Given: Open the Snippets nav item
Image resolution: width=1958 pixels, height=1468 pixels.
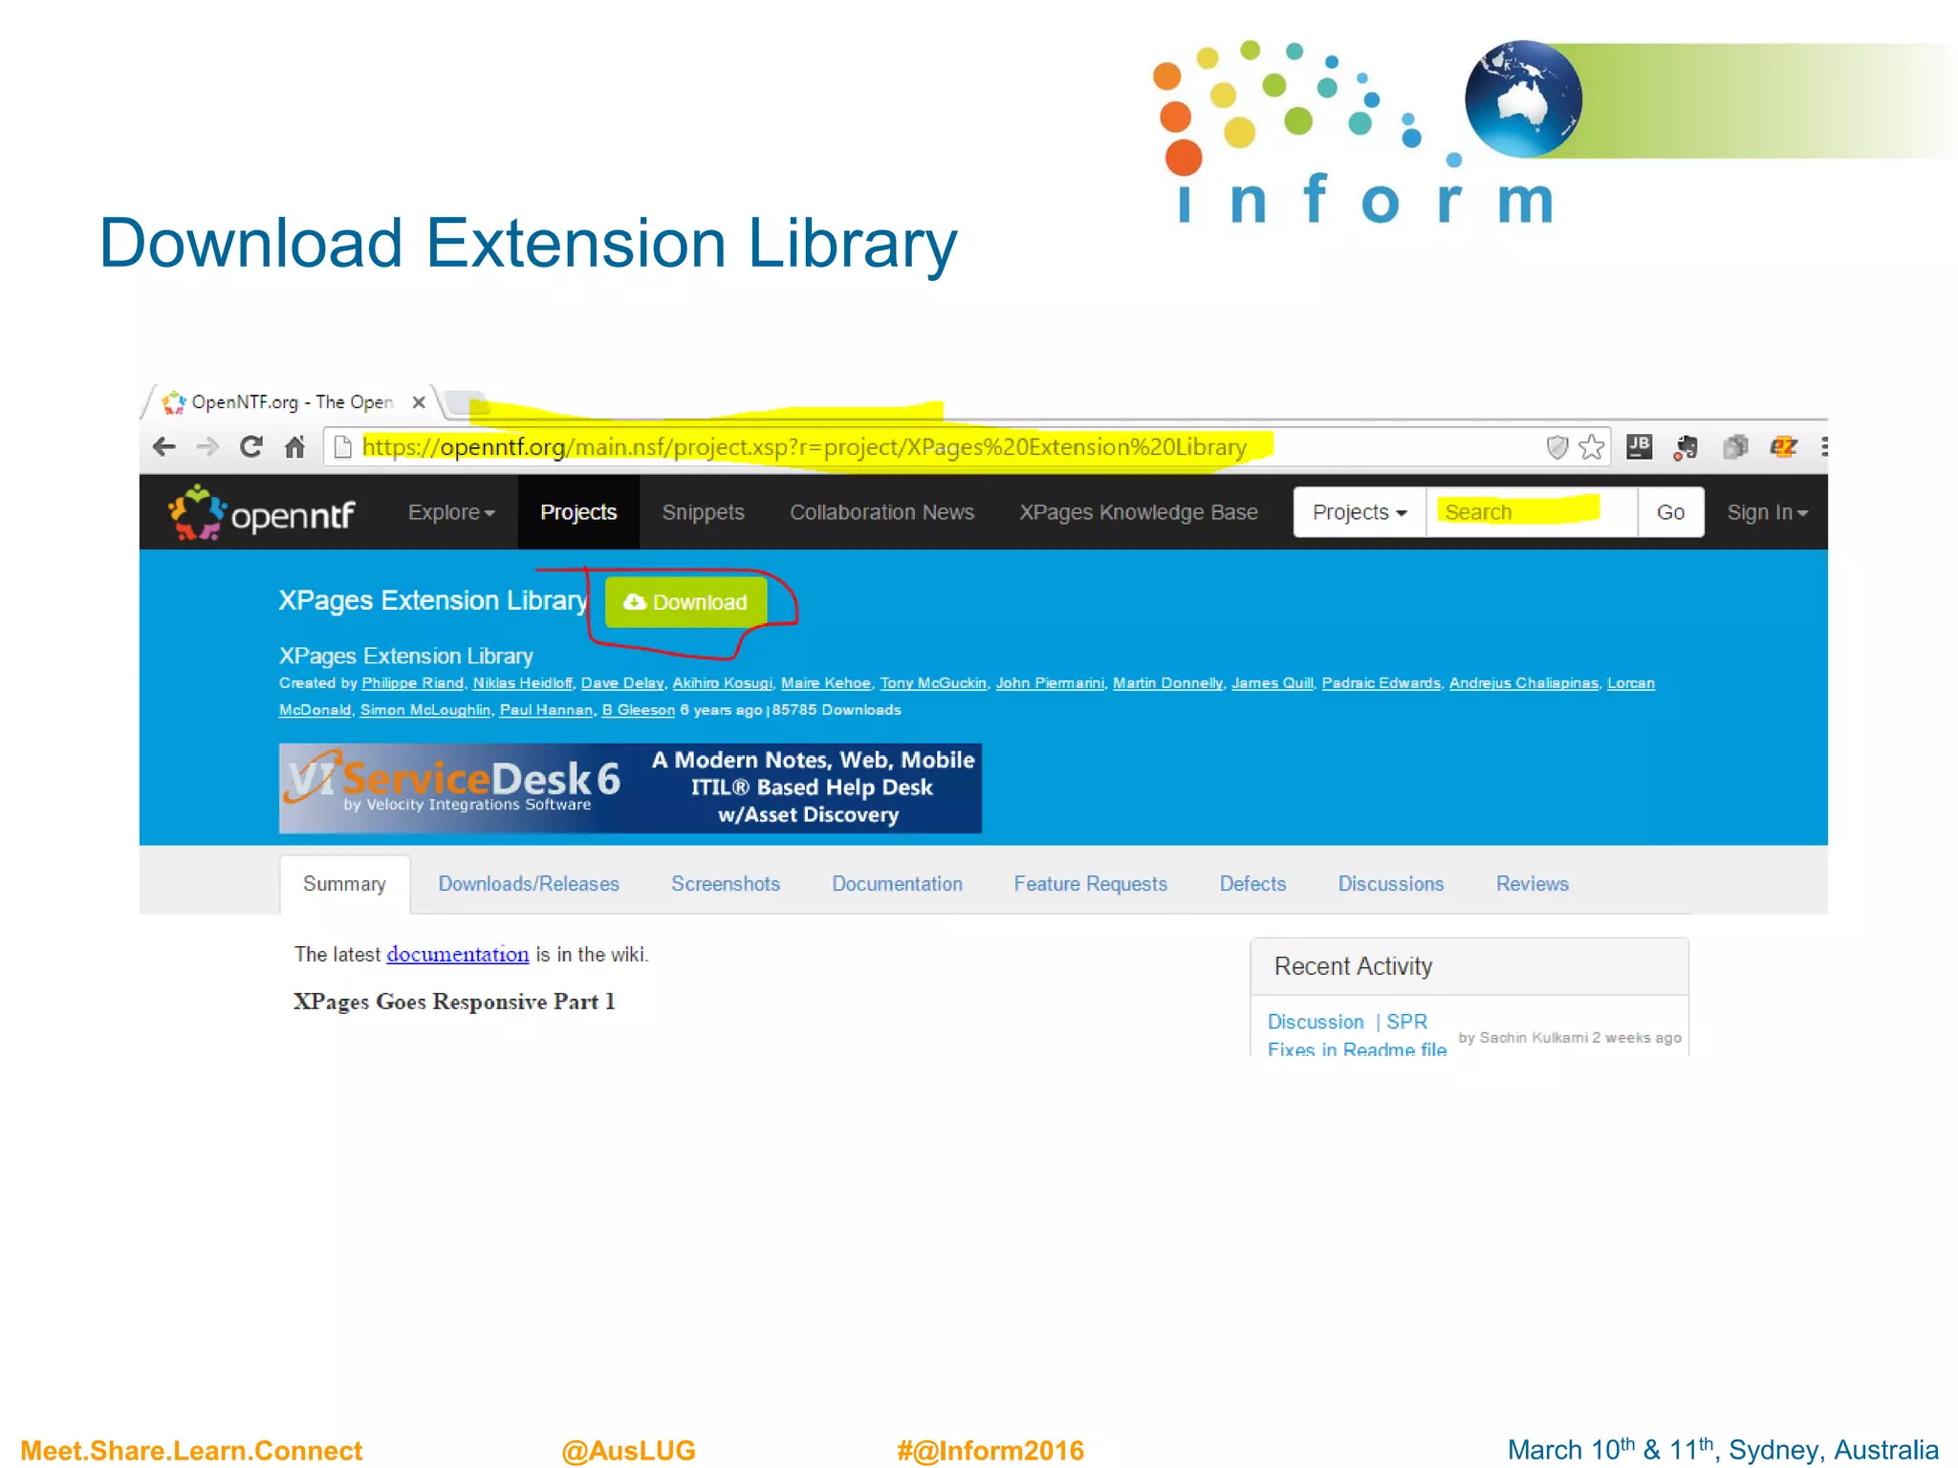Looking at the screenshot, I should tap(703, 512).
